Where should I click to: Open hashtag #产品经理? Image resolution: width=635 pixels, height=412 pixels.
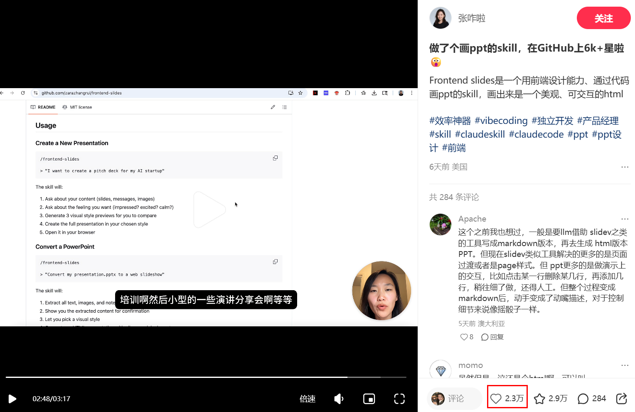point(598,121)
